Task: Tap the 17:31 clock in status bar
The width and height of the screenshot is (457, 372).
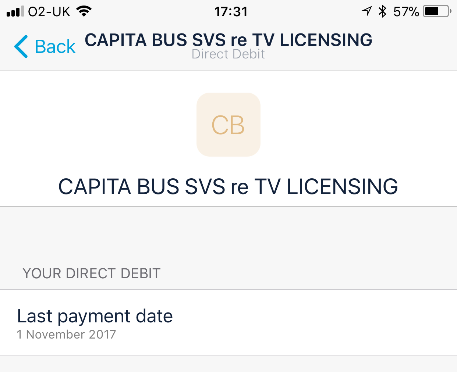Action: pyautogui.click(x=231, y=12)
